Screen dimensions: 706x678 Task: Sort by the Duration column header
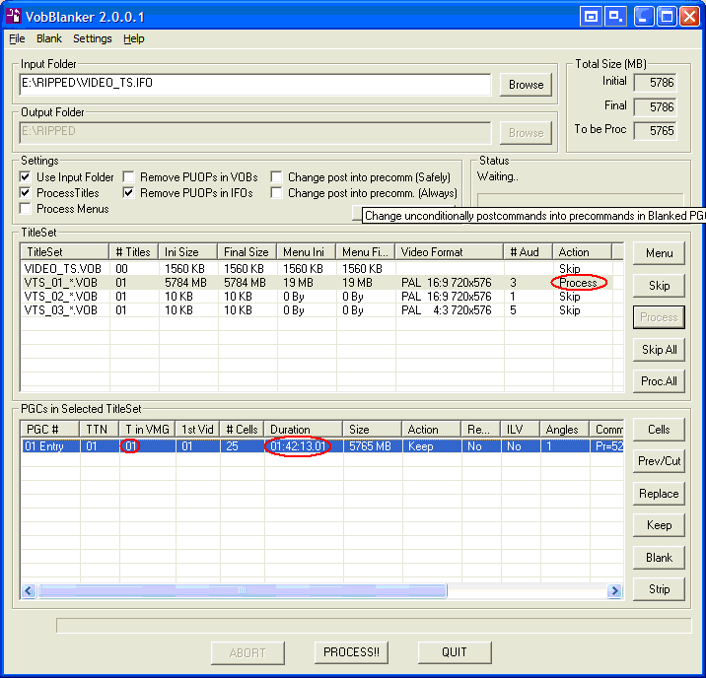point(303,430)
